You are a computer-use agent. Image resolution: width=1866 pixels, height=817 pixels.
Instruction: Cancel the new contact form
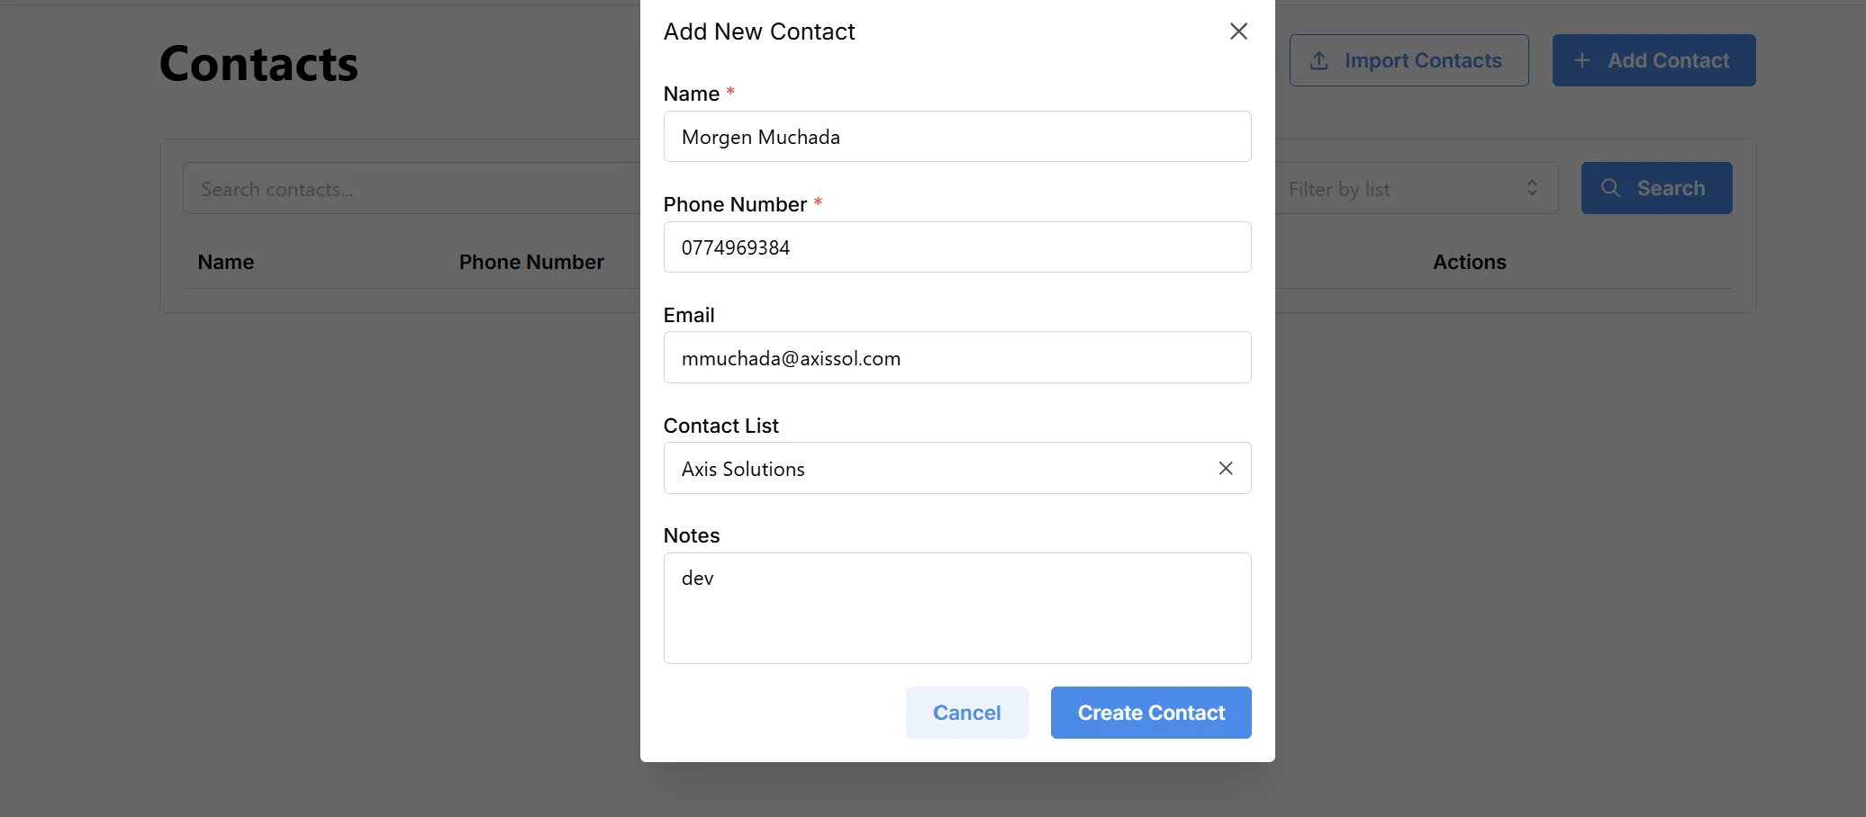click(x=966, y=712)
